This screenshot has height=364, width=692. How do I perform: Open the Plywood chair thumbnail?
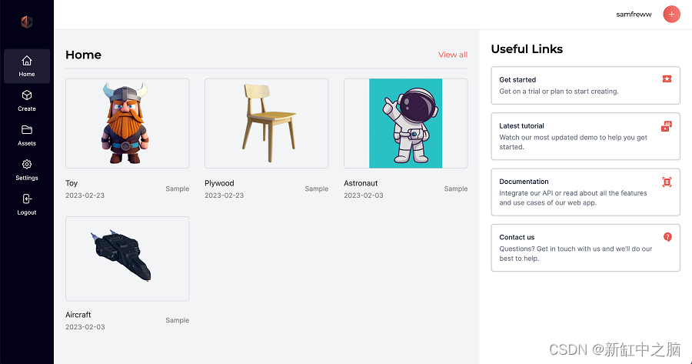point(266,123)
